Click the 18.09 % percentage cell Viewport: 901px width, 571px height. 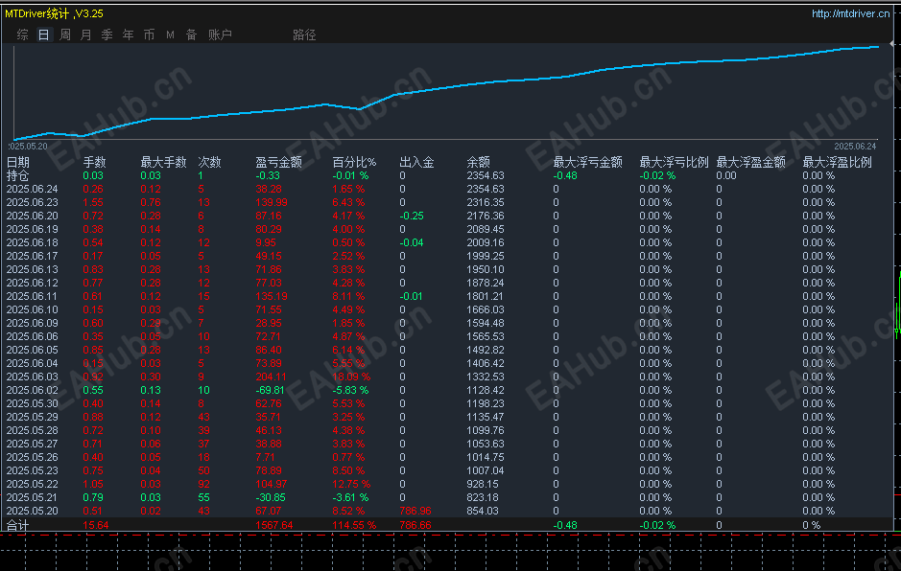tap(351, 377)
